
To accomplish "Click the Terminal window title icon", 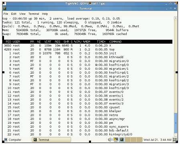I will [x=5, y=8].
